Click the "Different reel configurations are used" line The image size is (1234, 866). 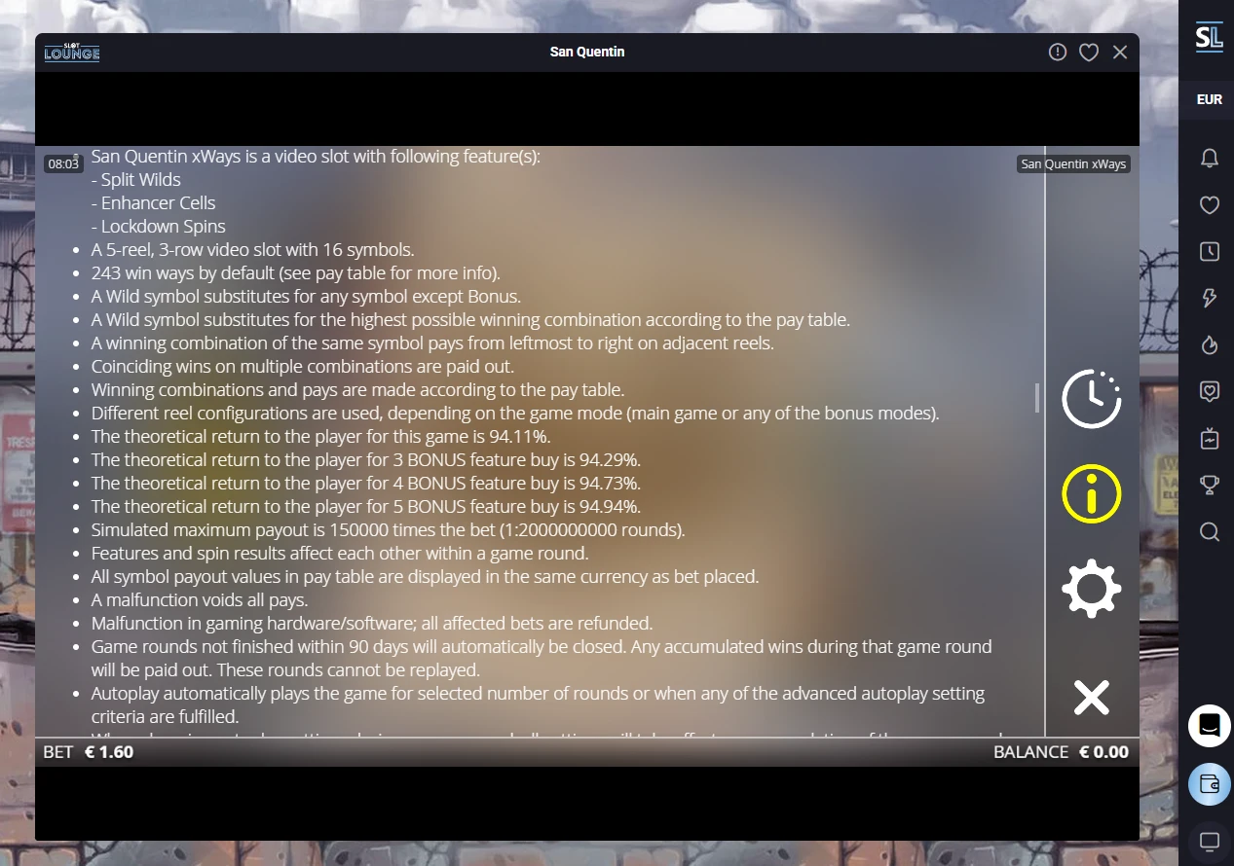coord(515,414)
